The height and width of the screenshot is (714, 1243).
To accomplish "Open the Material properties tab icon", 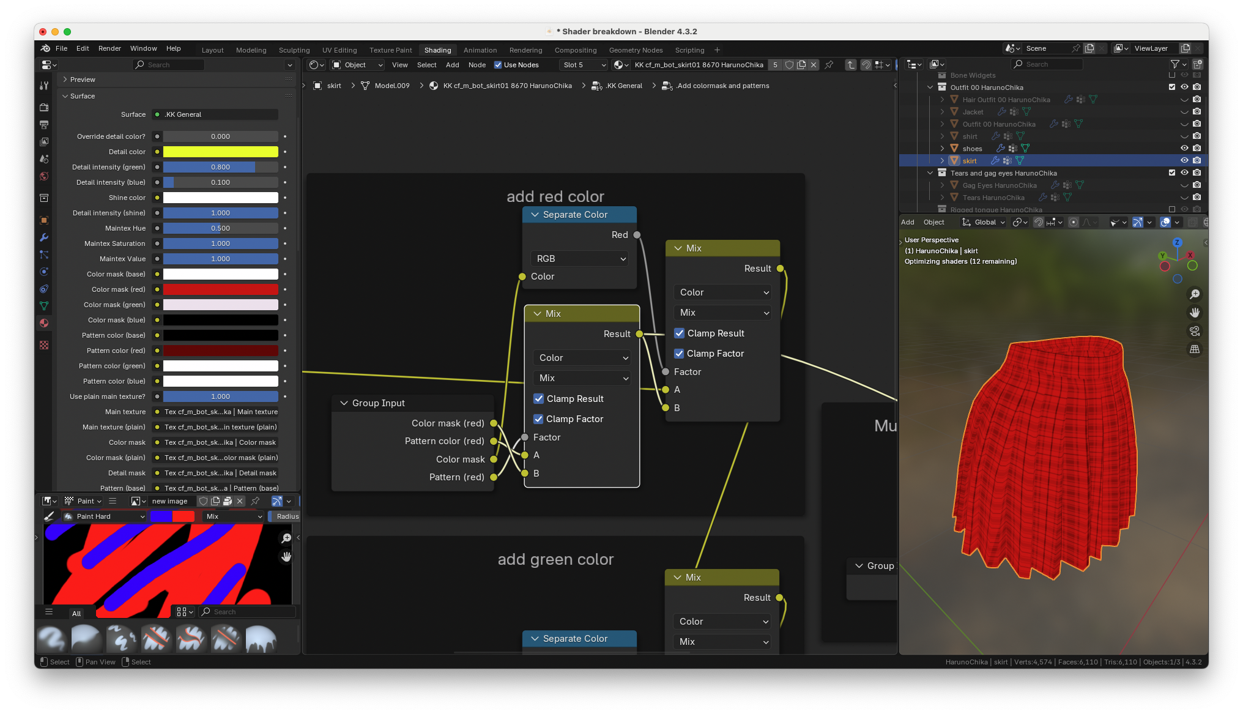I will pos(44,323).
